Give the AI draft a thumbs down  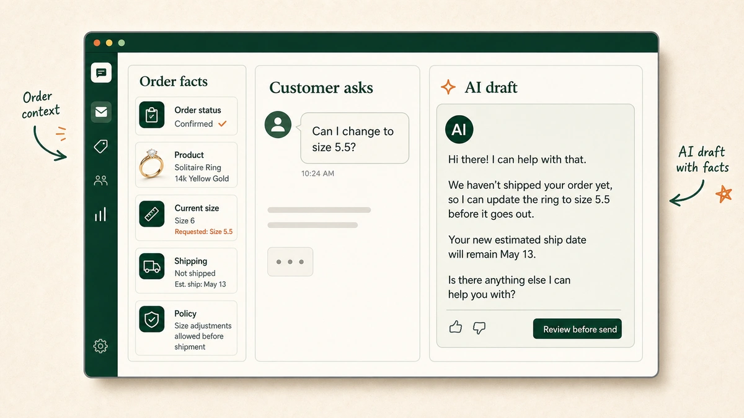coord(479,328)
